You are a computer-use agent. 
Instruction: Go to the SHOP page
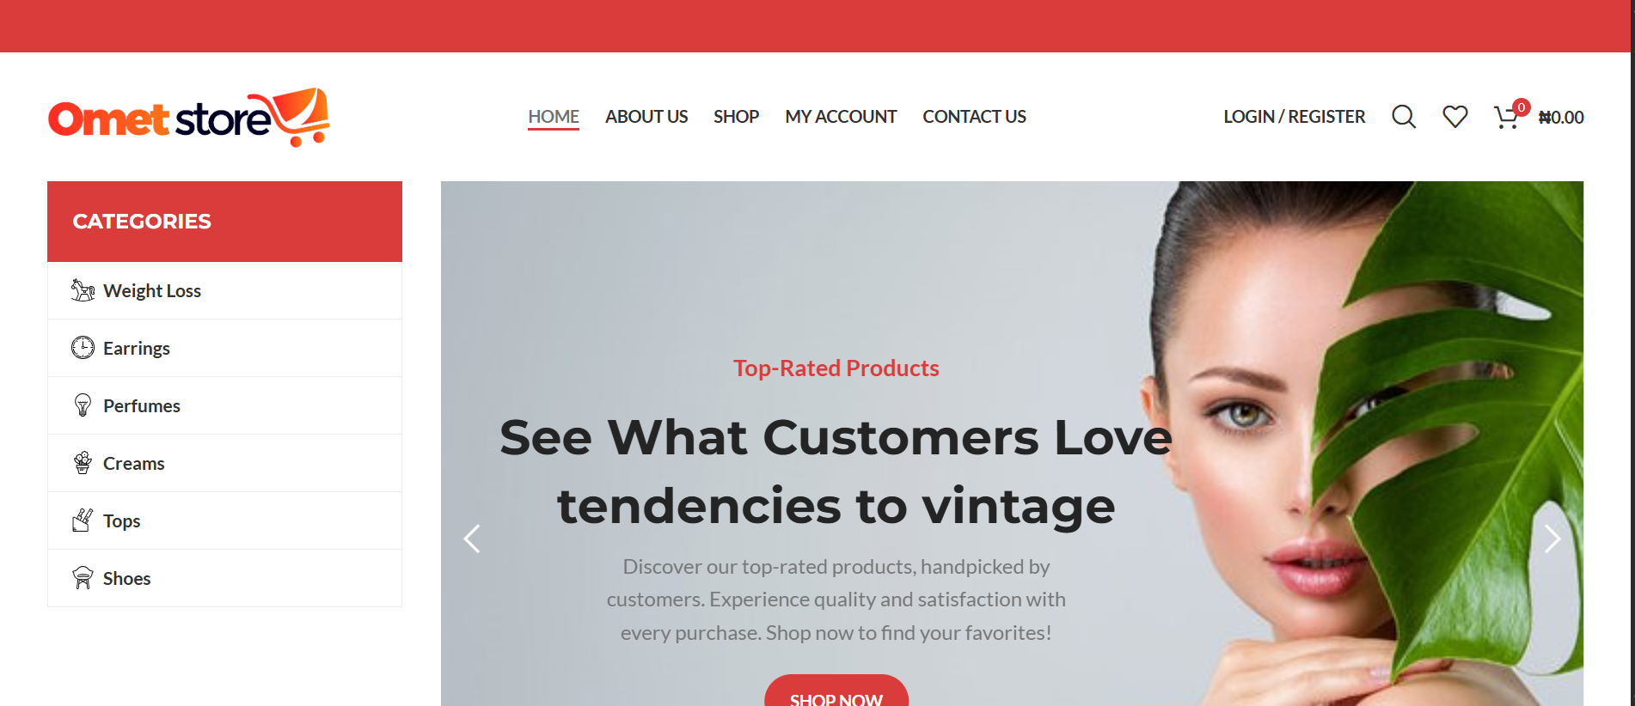(x=736, y=117)
